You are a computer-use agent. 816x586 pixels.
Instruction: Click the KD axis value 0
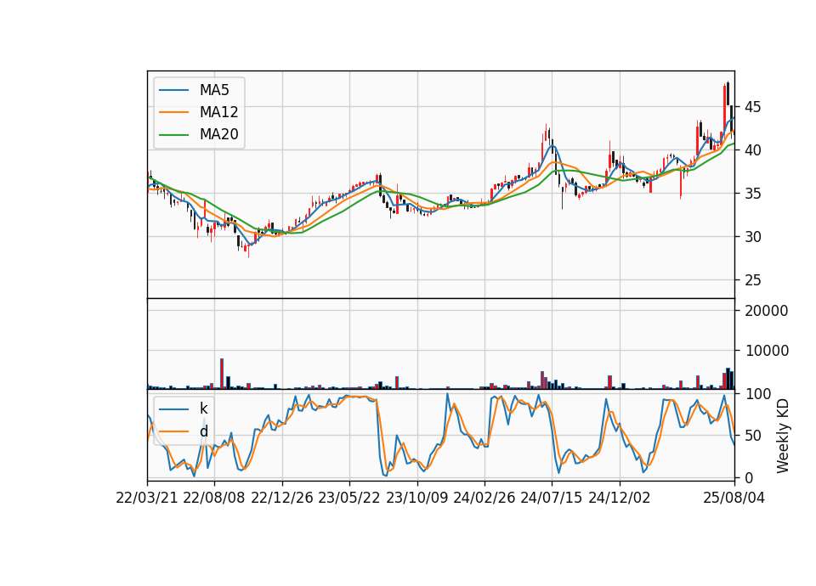[x=749, y=478]
